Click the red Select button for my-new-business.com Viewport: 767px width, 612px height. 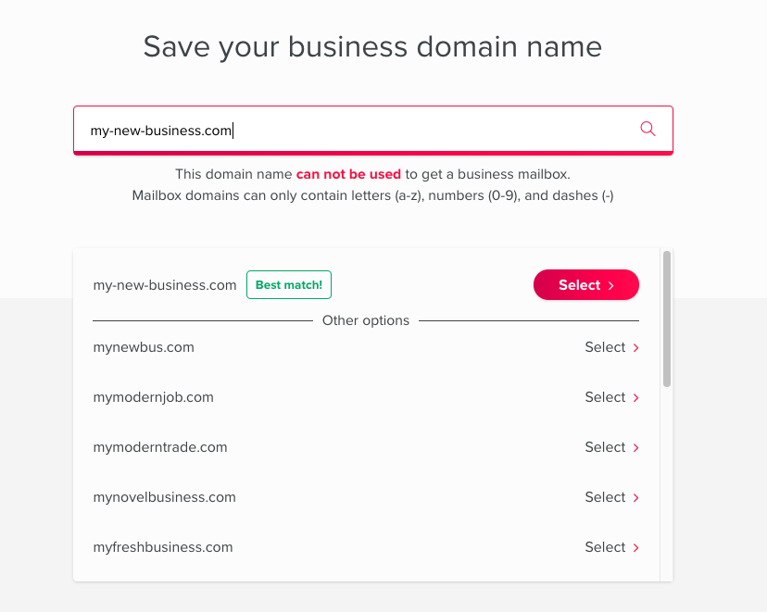pos(586,285)
